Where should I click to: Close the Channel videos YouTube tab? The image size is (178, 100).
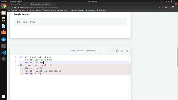[28, 4]
